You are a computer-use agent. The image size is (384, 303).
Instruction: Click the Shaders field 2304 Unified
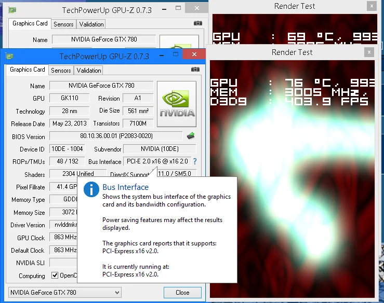[78, 173]
